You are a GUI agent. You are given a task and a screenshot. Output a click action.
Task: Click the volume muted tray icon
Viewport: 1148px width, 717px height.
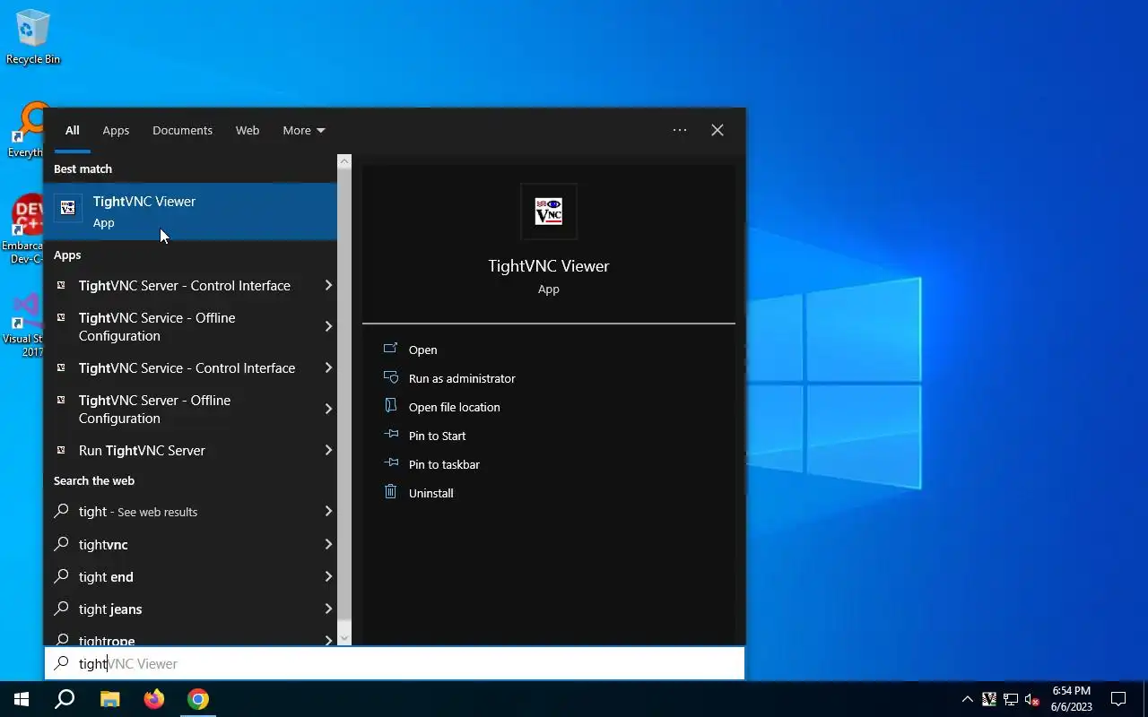click(1031, 699)
